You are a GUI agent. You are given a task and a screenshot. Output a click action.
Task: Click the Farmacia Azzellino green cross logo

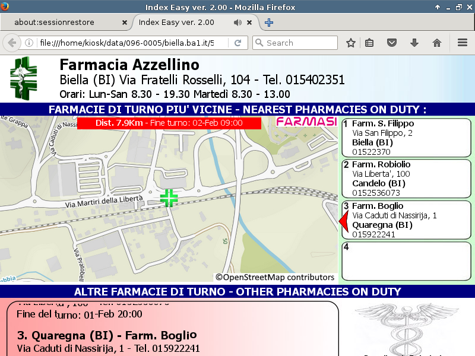[x=23, y=78]
